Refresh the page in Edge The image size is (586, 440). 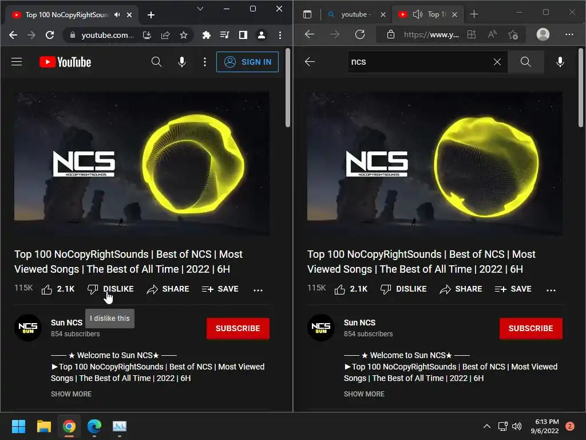click(360, 34)
